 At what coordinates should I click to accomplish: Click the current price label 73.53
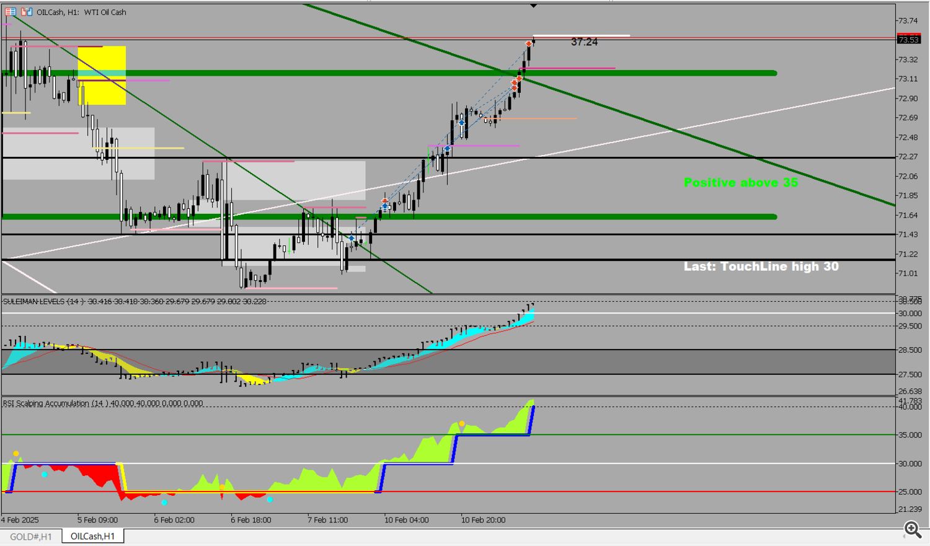click(908, 40)
